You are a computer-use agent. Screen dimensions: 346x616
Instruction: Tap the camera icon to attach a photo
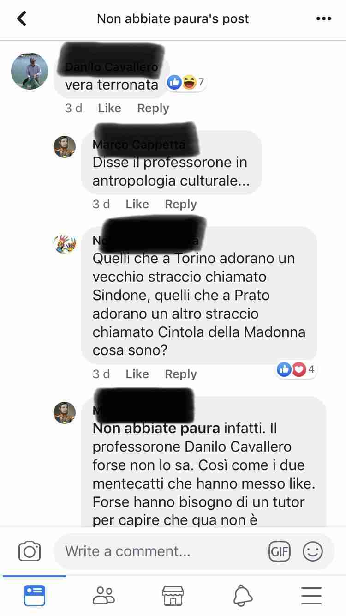tap(30, 551)
